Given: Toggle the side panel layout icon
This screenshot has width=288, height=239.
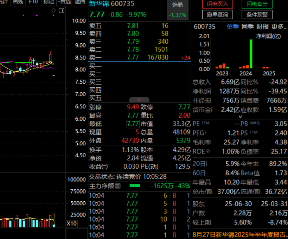Looking at the screenshot, I should point(62,11).
